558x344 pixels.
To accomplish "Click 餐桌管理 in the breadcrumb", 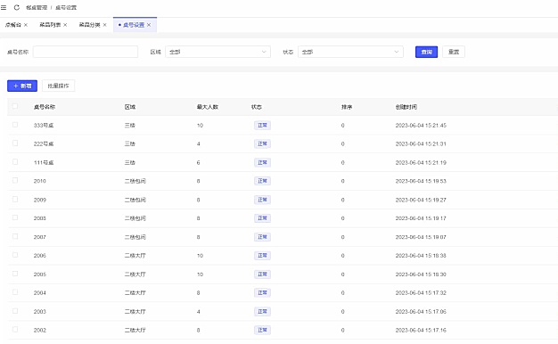I will pyautogui.click(x=37, y=7).
